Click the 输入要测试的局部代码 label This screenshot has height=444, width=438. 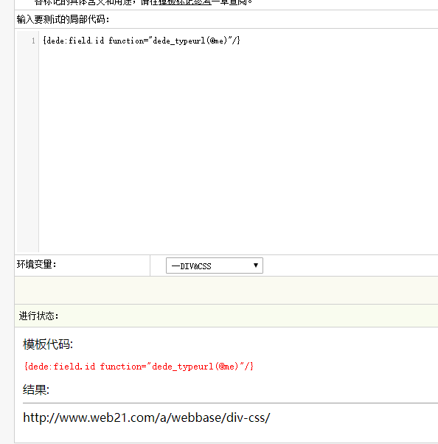coord(63,19)
